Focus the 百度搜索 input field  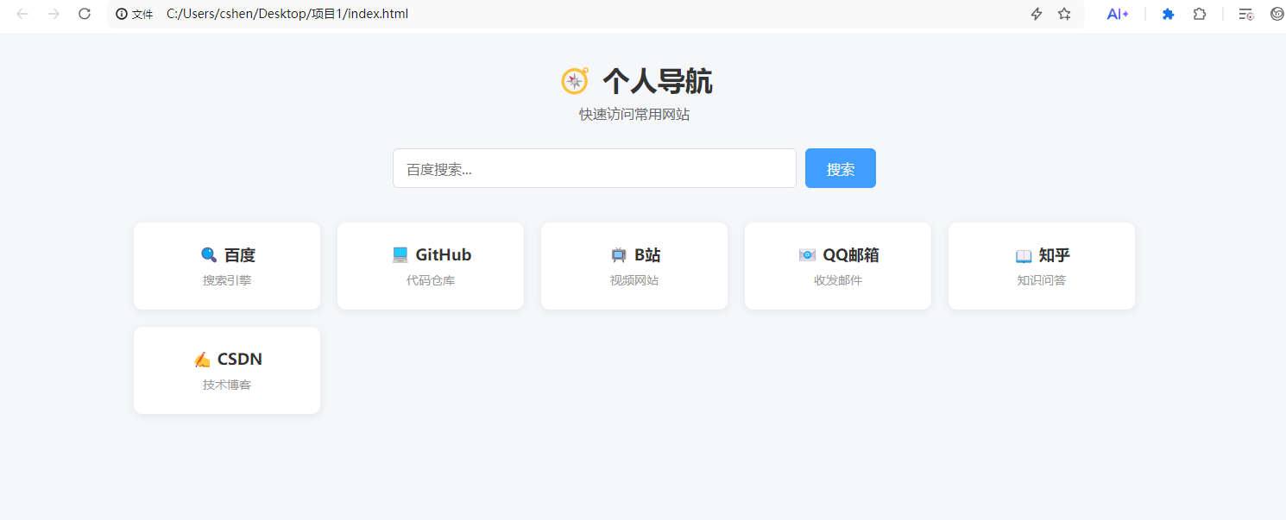click(x=594, y=168)
